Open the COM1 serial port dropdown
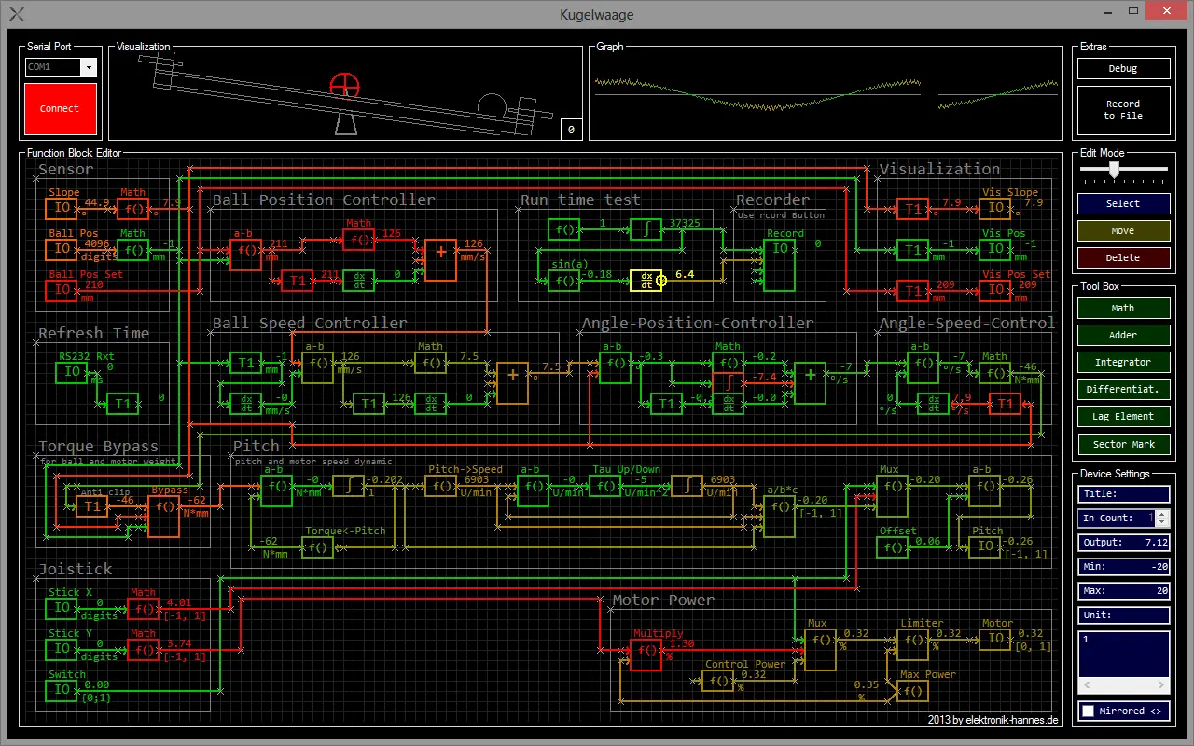This screenshot has height=746, width=1194. point(88,67)
